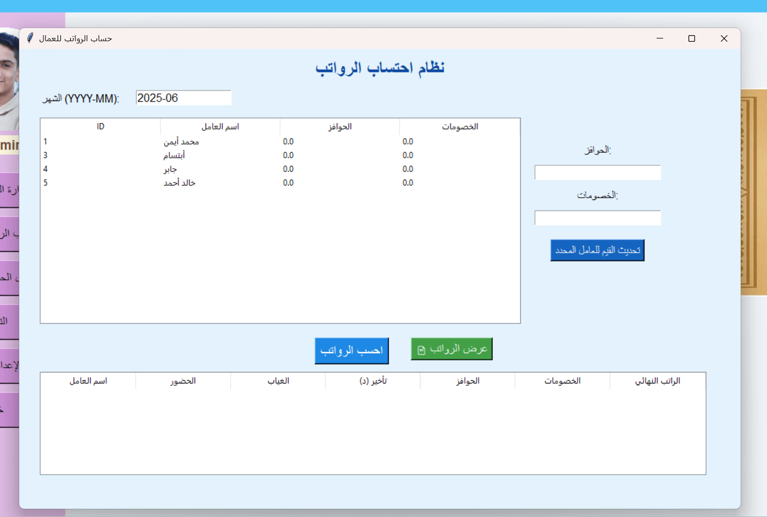This screenshot has height=517, width=767.
Task: Click the profile photo in the background window
Action: (x=9, y=80)
